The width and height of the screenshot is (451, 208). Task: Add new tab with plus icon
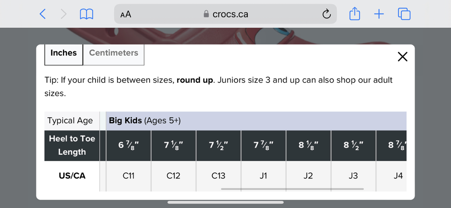[x=379, y=14]
